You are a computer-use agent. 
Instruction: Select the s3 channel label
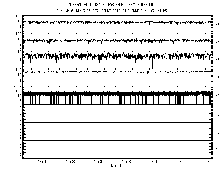pos(218,59)
